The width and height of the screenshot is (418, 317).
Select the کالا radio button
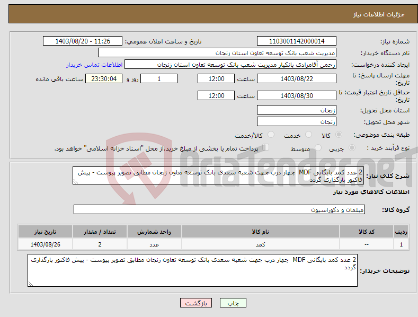[x=339, y=135]
